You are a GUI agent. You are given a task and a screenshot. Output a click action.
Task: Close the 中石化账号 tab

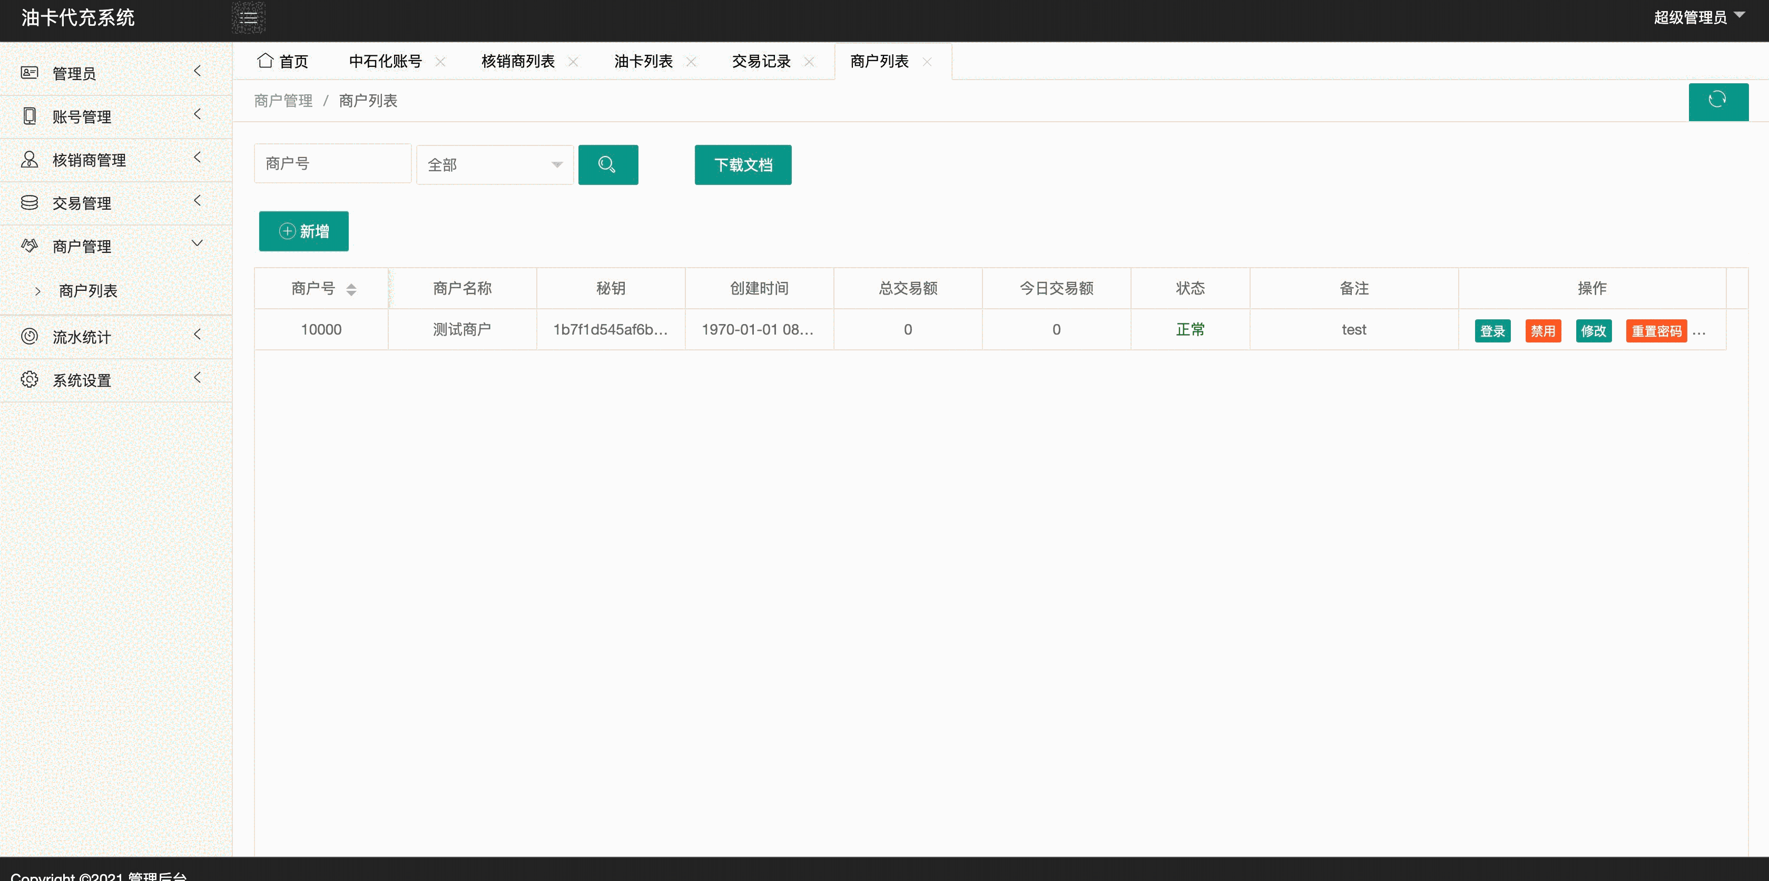click(x=440, y=62)
